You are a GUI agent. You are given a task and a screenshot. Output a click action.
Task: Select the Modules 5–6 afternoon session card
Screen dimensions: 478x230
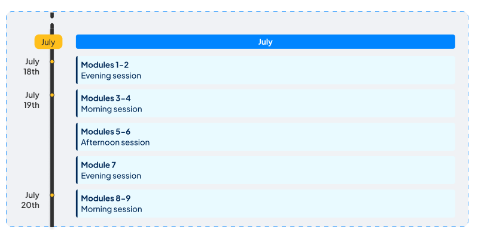[265, 137]
